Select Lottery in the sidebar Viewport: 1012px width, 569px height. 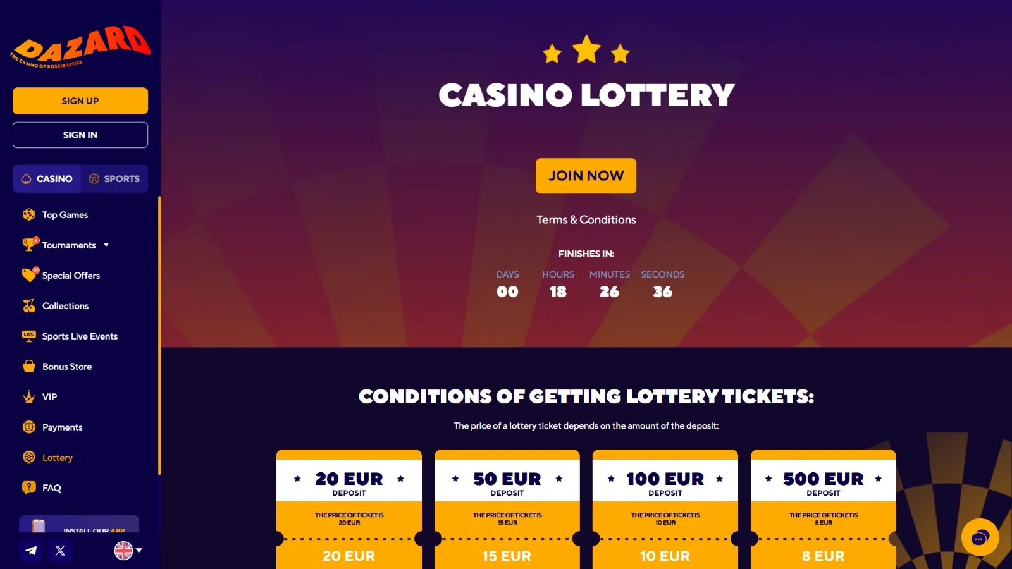pos(57,458)
